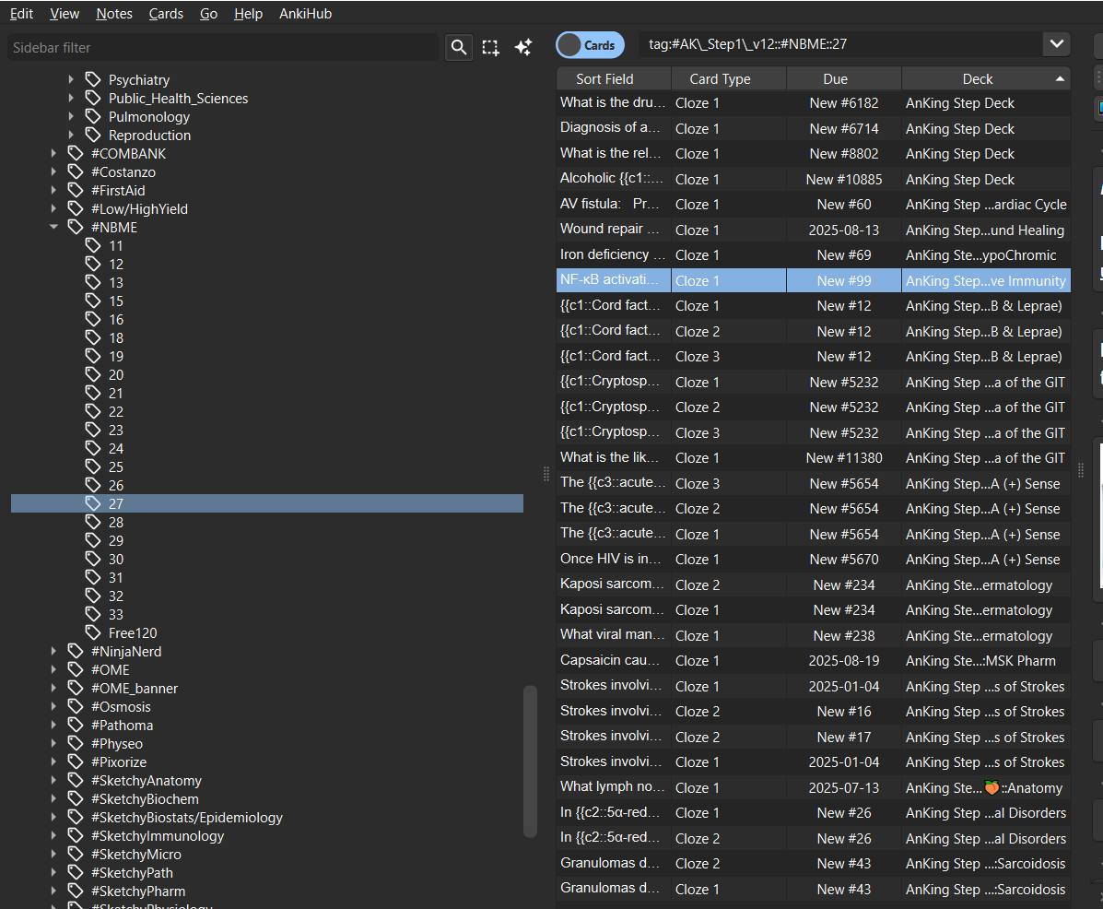Open the AnkiHub menu

tap(305, 14)
